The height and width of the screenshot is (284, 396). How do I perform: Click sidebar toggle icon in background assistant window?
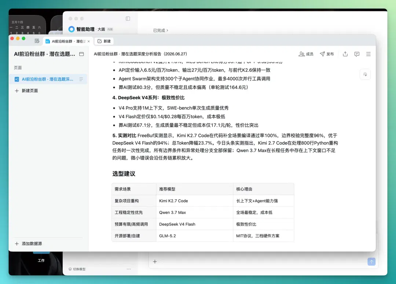pyautogui.click(x=128, y=19)
